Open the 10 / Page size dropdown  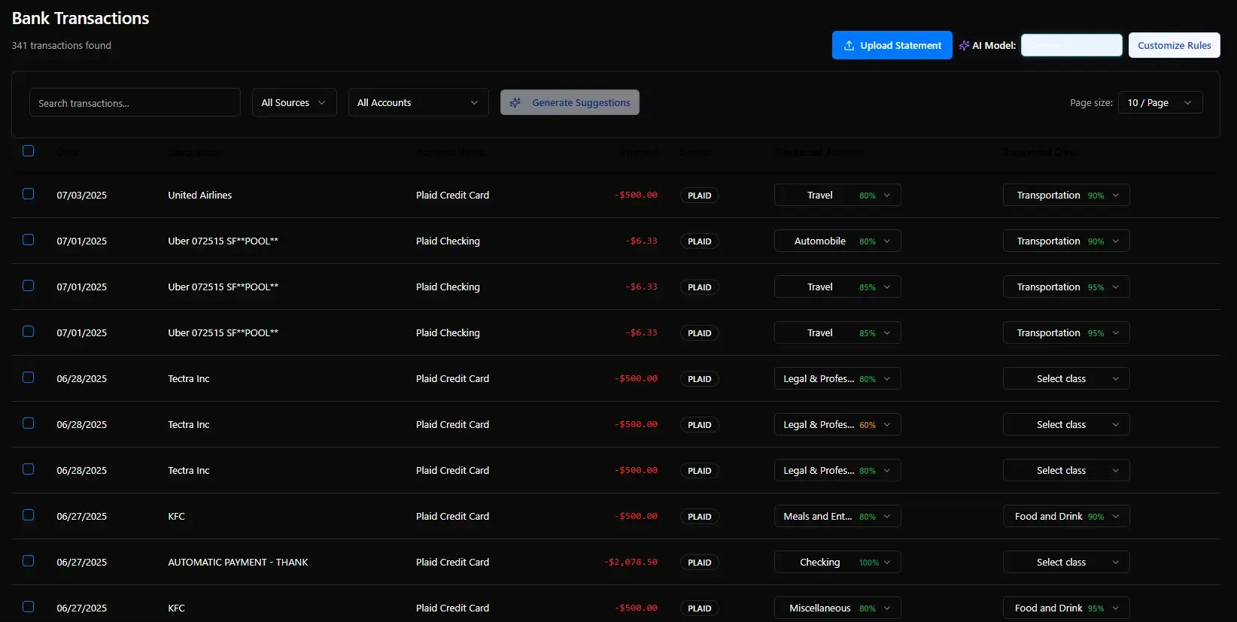point(1159,102)
